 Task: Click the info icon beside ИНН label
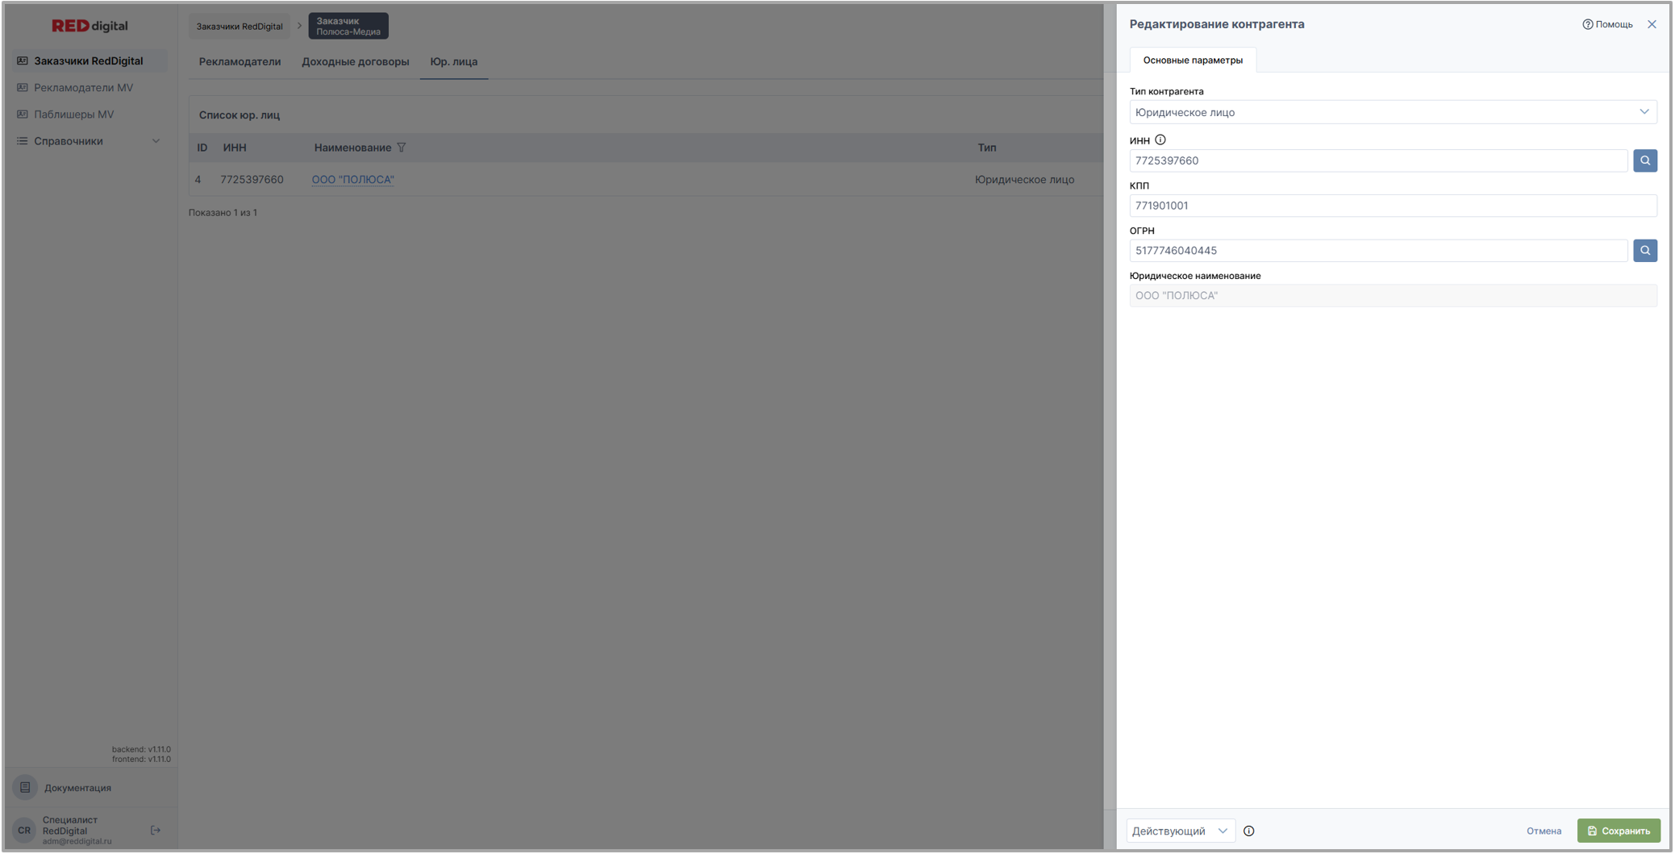[1160, 140]
